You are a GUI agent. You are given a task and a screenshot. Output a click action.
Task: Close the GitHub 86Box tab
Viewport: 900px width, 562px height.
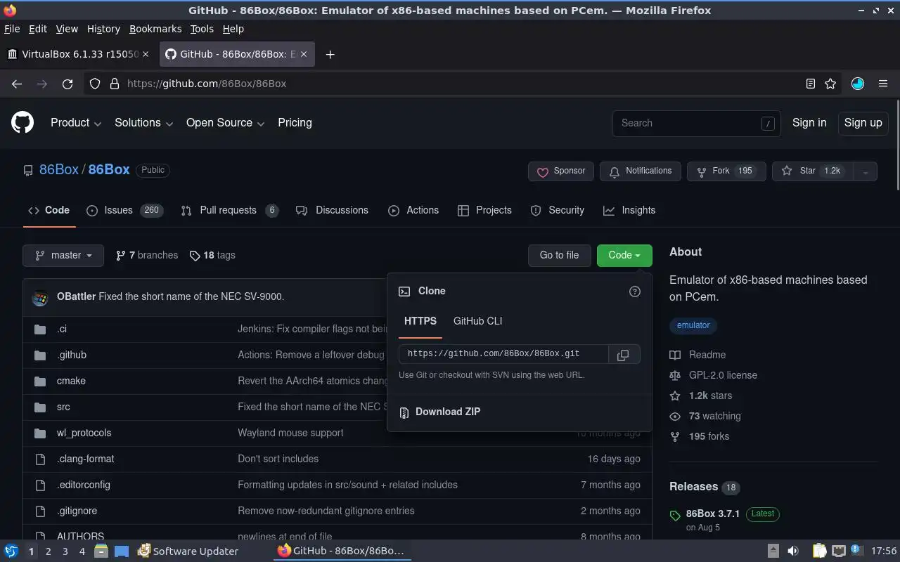pos(304,54)
